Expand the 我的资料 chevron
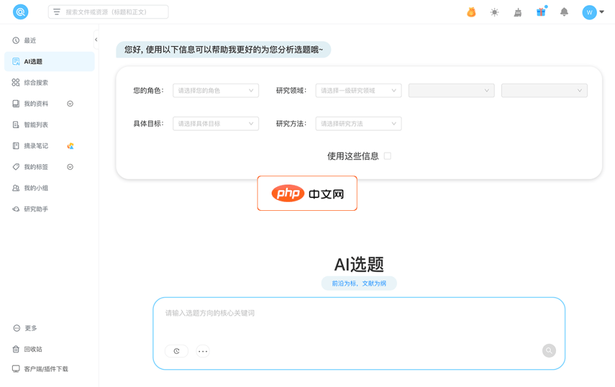 pos(70,104)
